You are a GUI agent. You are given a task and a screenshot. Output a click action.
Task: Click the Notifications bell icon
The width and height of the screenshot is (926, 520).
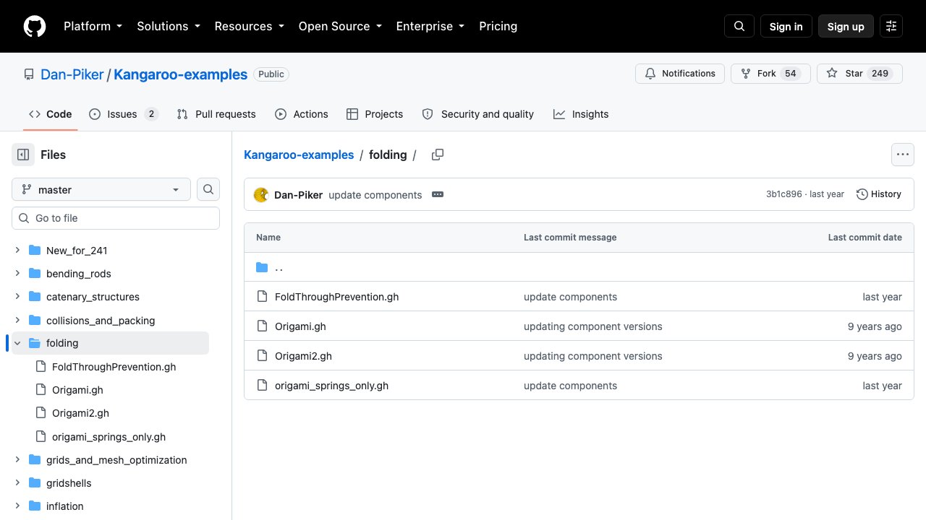click(650, 74)
